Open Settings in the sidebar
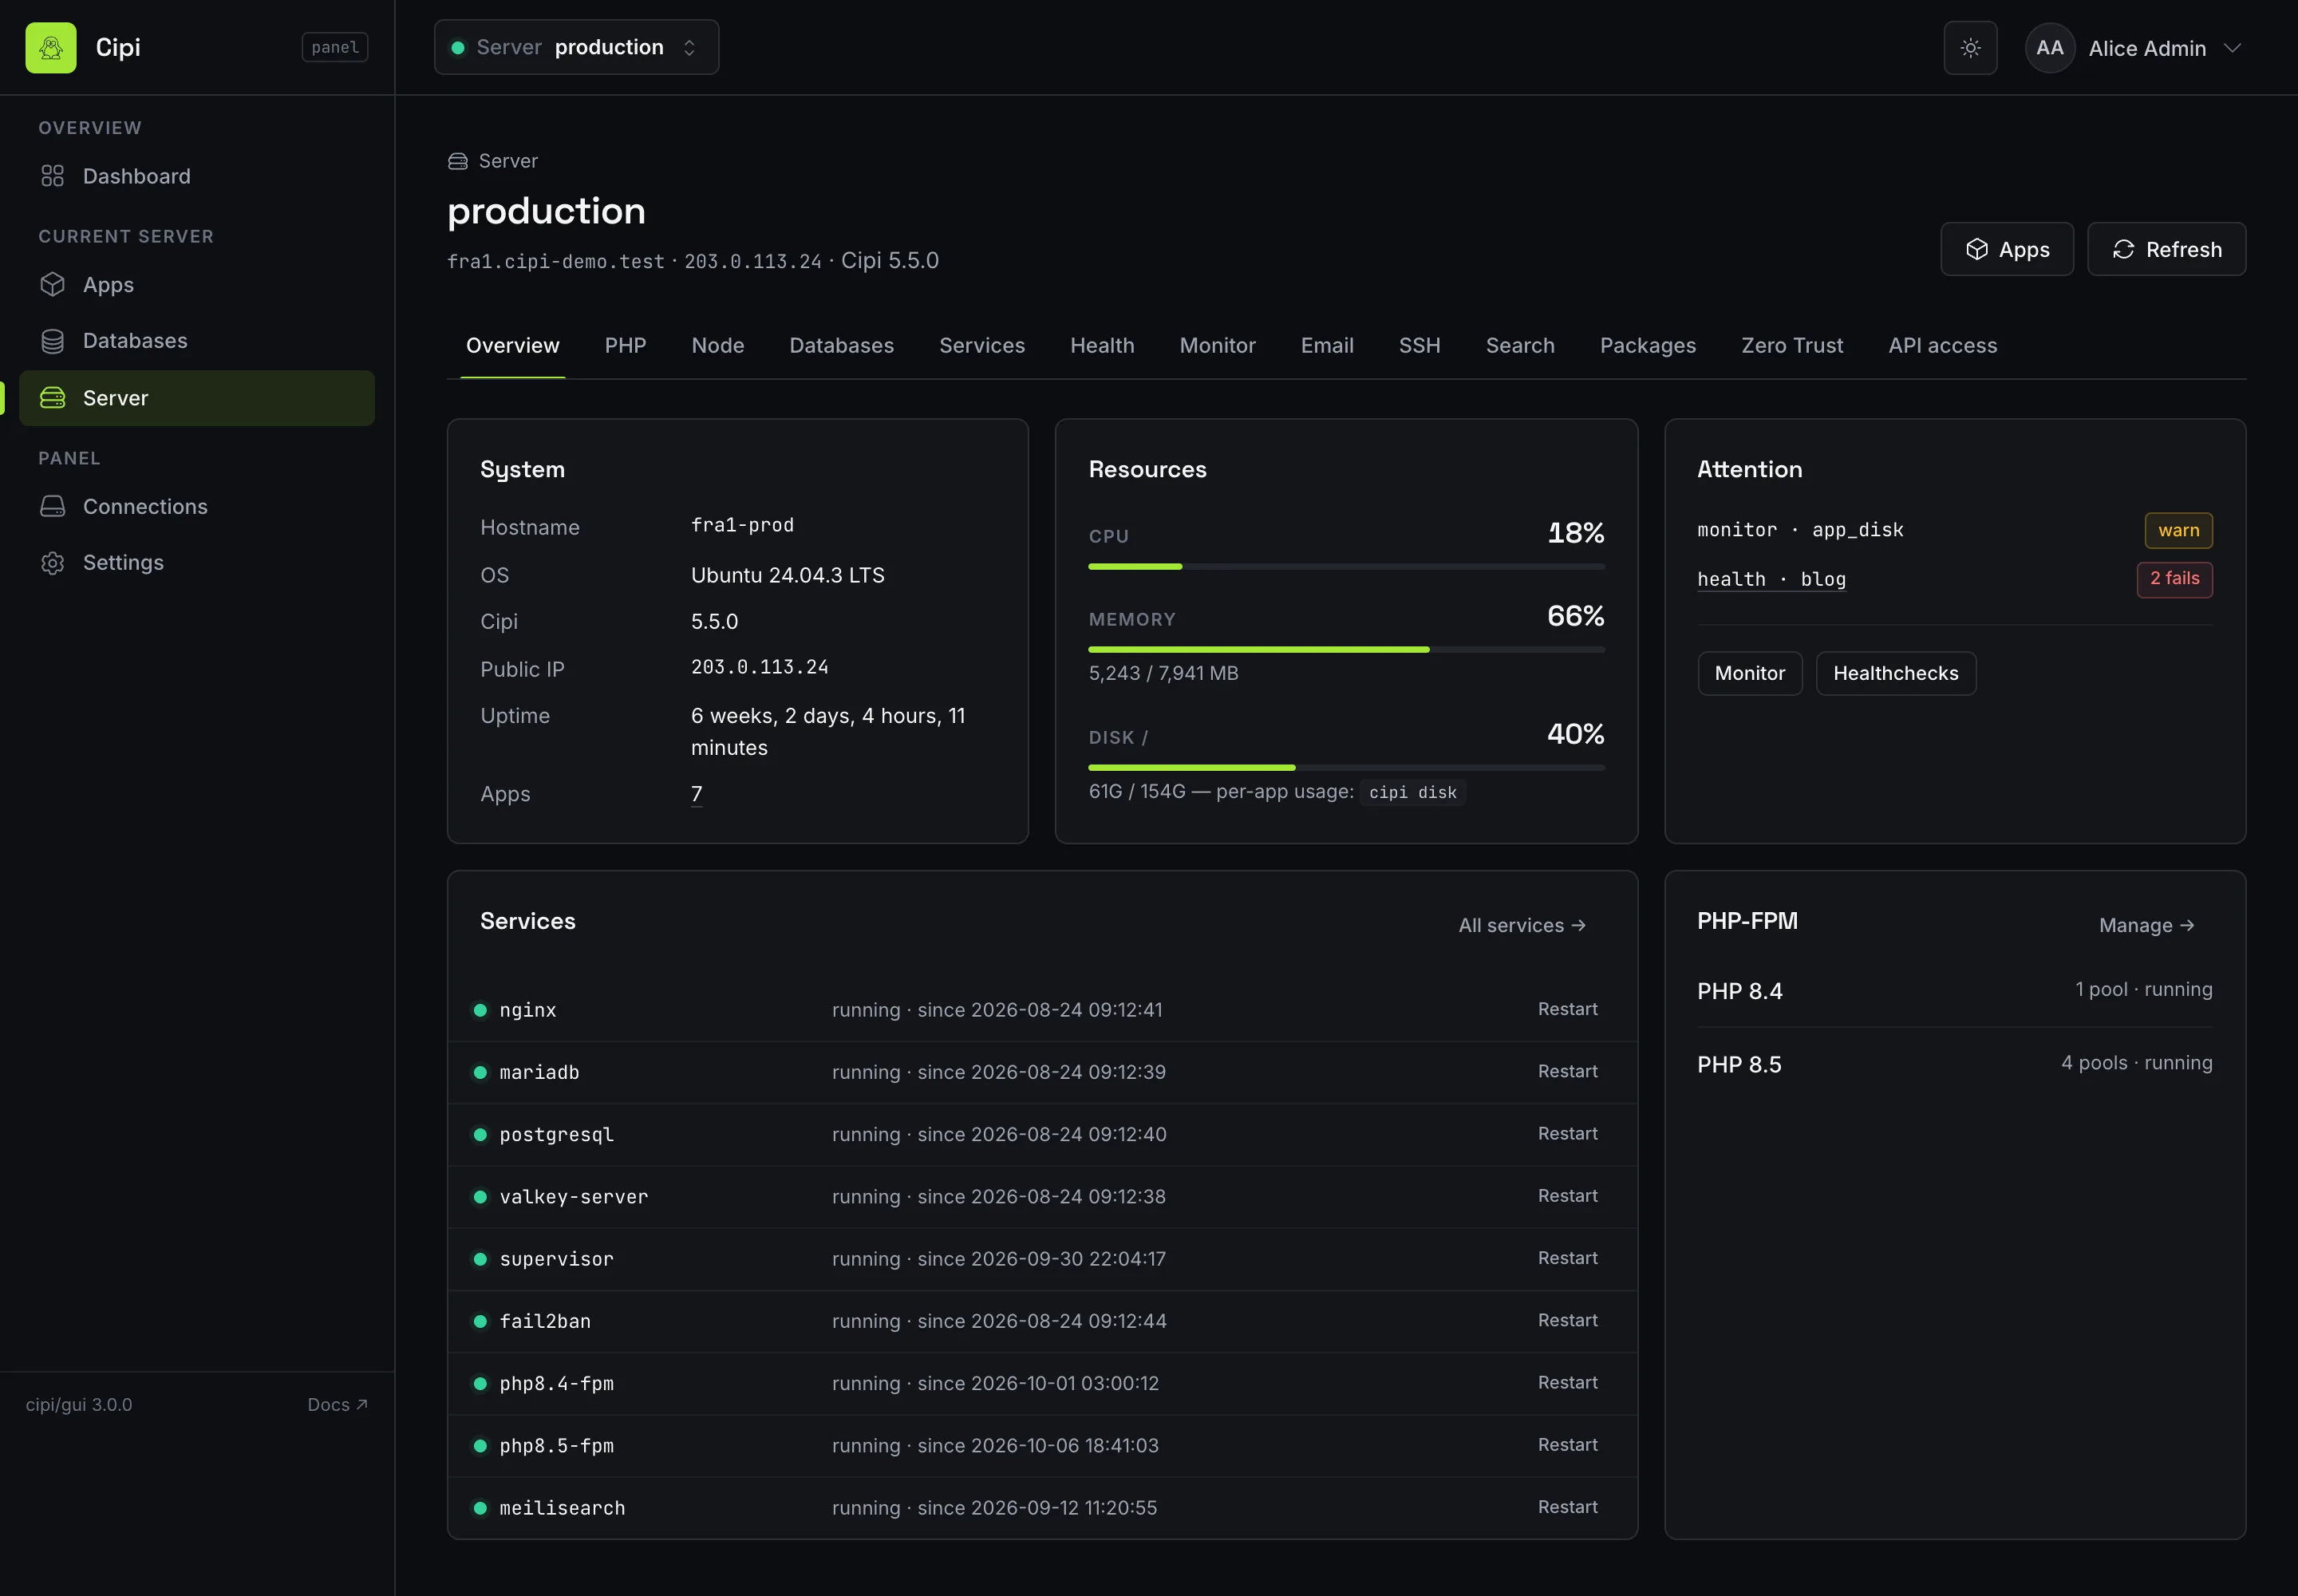This screenshot has height=1596, width=2298. 197,562
